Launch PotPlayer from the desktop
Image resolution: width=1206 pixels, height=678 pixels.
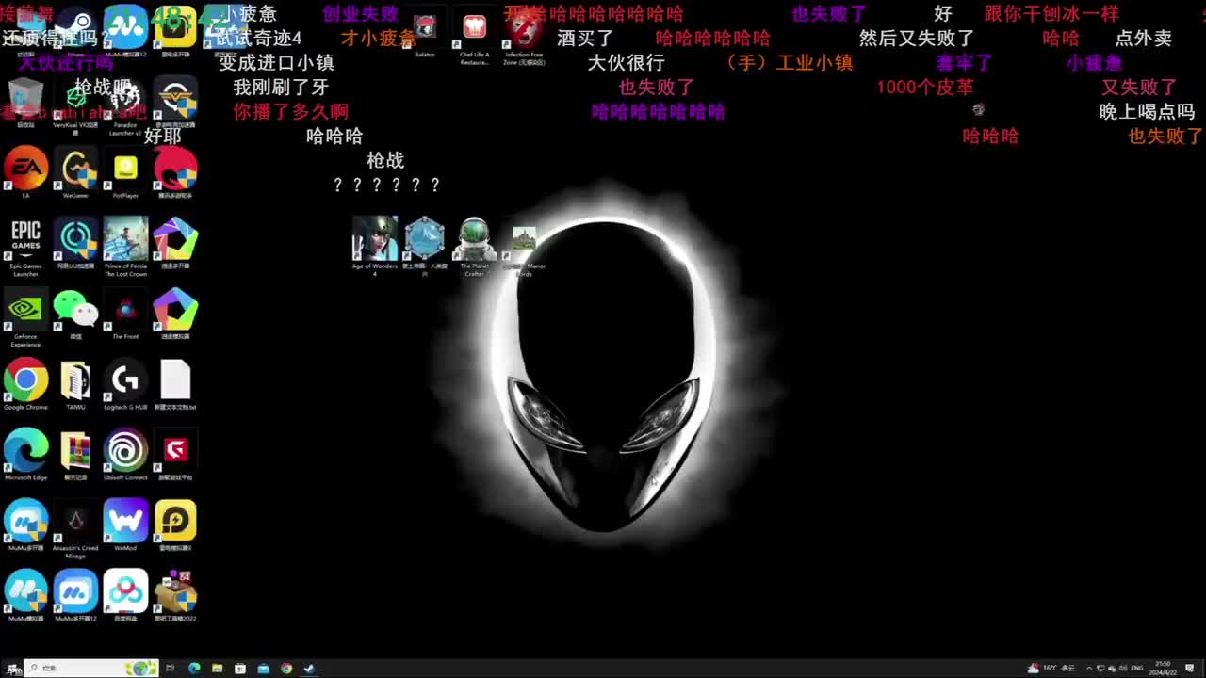click(125, 172)
